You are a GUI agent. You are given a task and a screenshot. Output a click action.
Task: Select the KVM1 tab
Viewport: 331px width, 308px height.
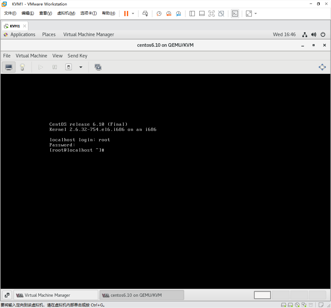click(15, 26)
